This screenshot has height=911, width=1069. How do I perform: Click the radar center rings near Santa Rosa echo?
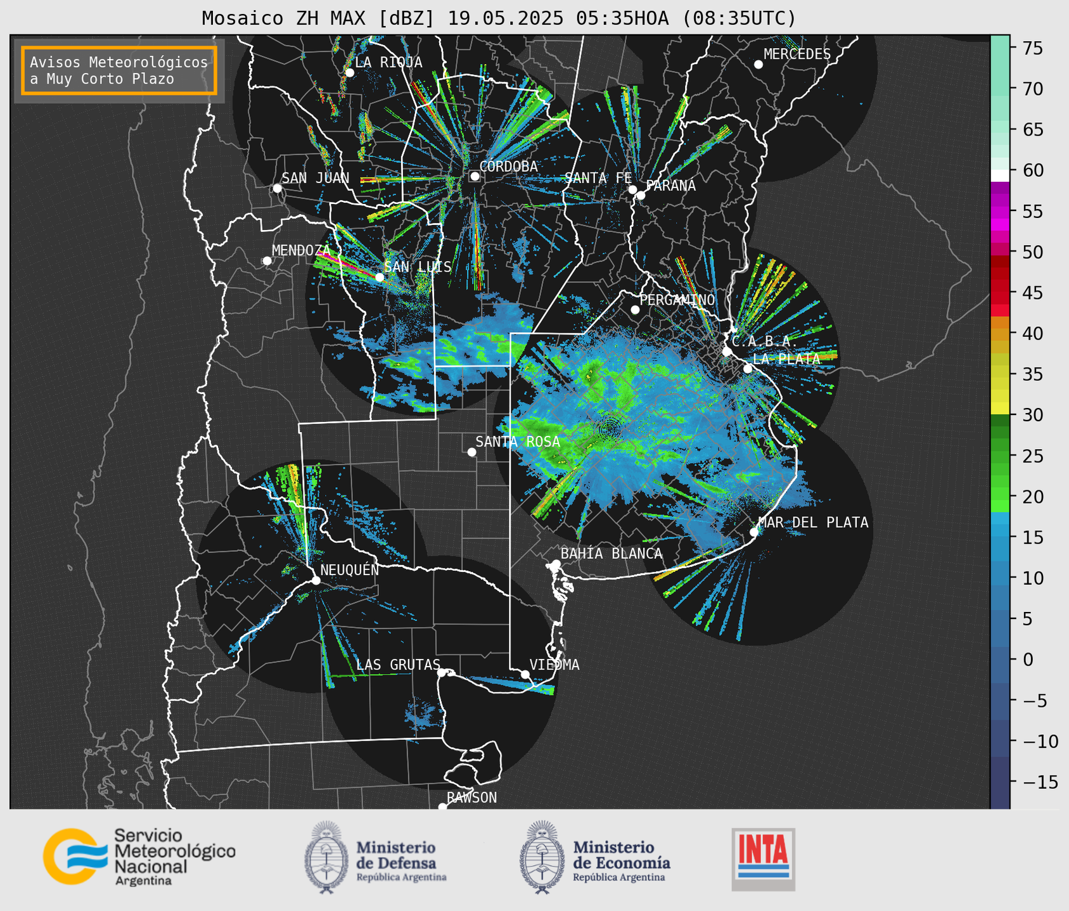(609, 430)
